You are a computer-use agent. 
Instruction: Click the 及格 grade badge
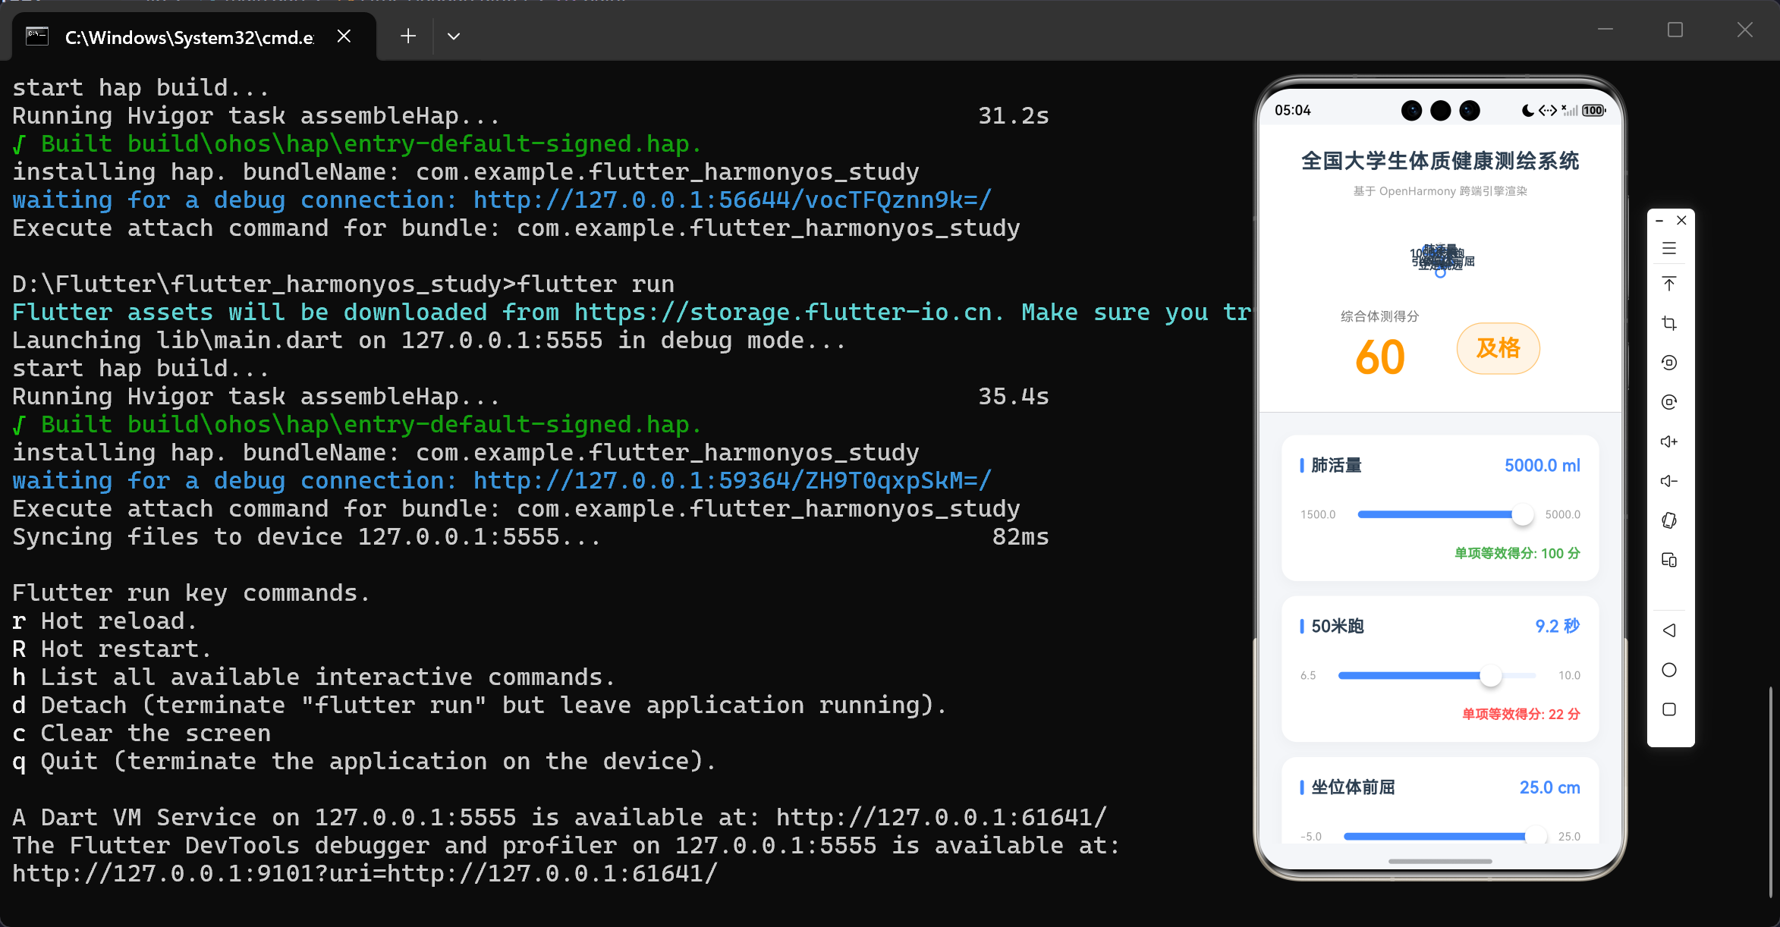(x=1498, y=348)
